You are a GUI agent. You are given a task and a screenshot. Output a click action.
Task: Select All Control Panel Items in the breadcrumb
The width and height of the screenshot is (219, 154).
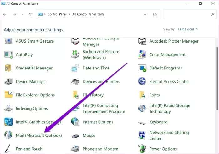point(88,14)
